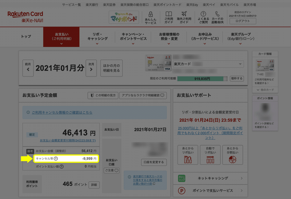
Task: Click the available credit bar 919,835円
Action: 202,79
